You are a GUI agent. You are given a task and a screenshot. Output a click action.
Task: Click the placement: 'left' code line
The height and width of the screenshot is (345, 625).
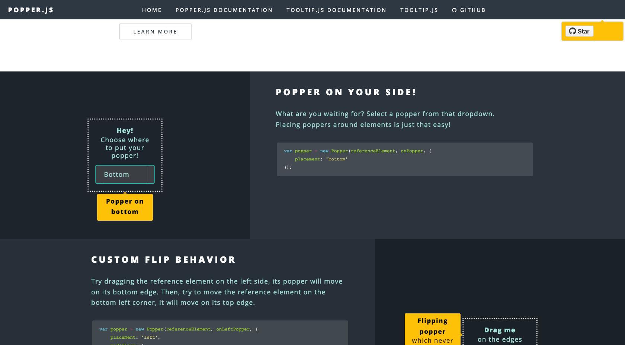135,337
